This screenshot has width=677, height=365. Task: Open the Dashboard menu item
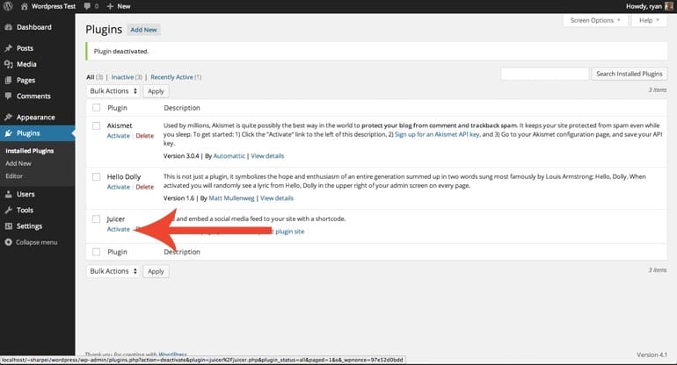(x=34, y=27)
